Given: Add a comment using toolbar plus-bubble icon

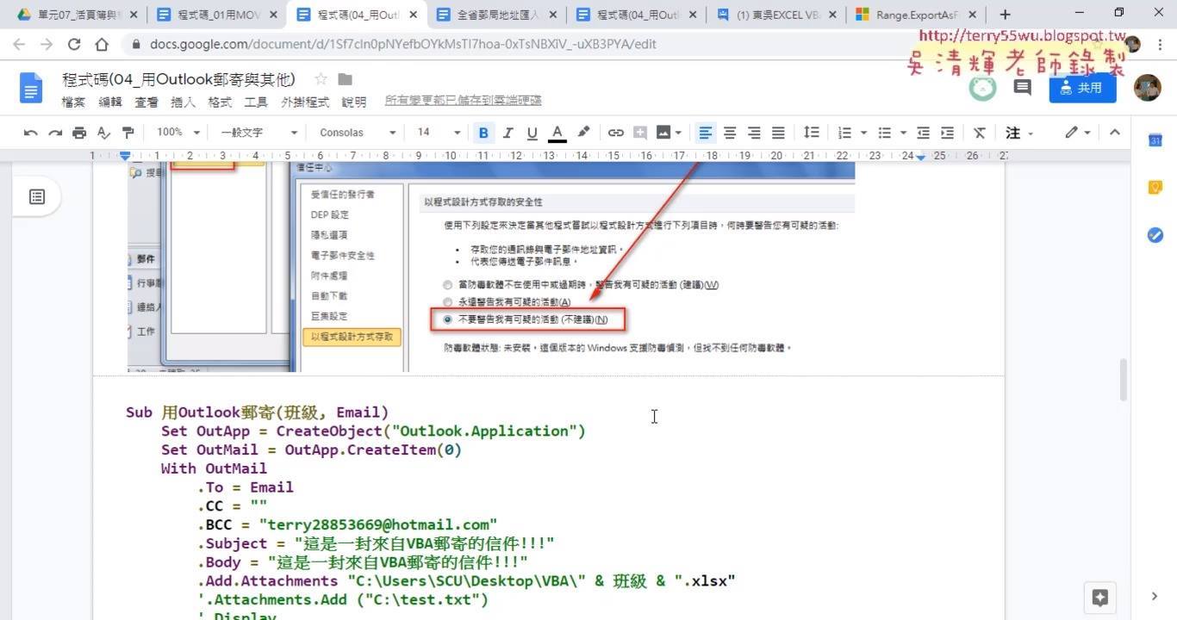Looking at the screenshot, I should point(640,133).
